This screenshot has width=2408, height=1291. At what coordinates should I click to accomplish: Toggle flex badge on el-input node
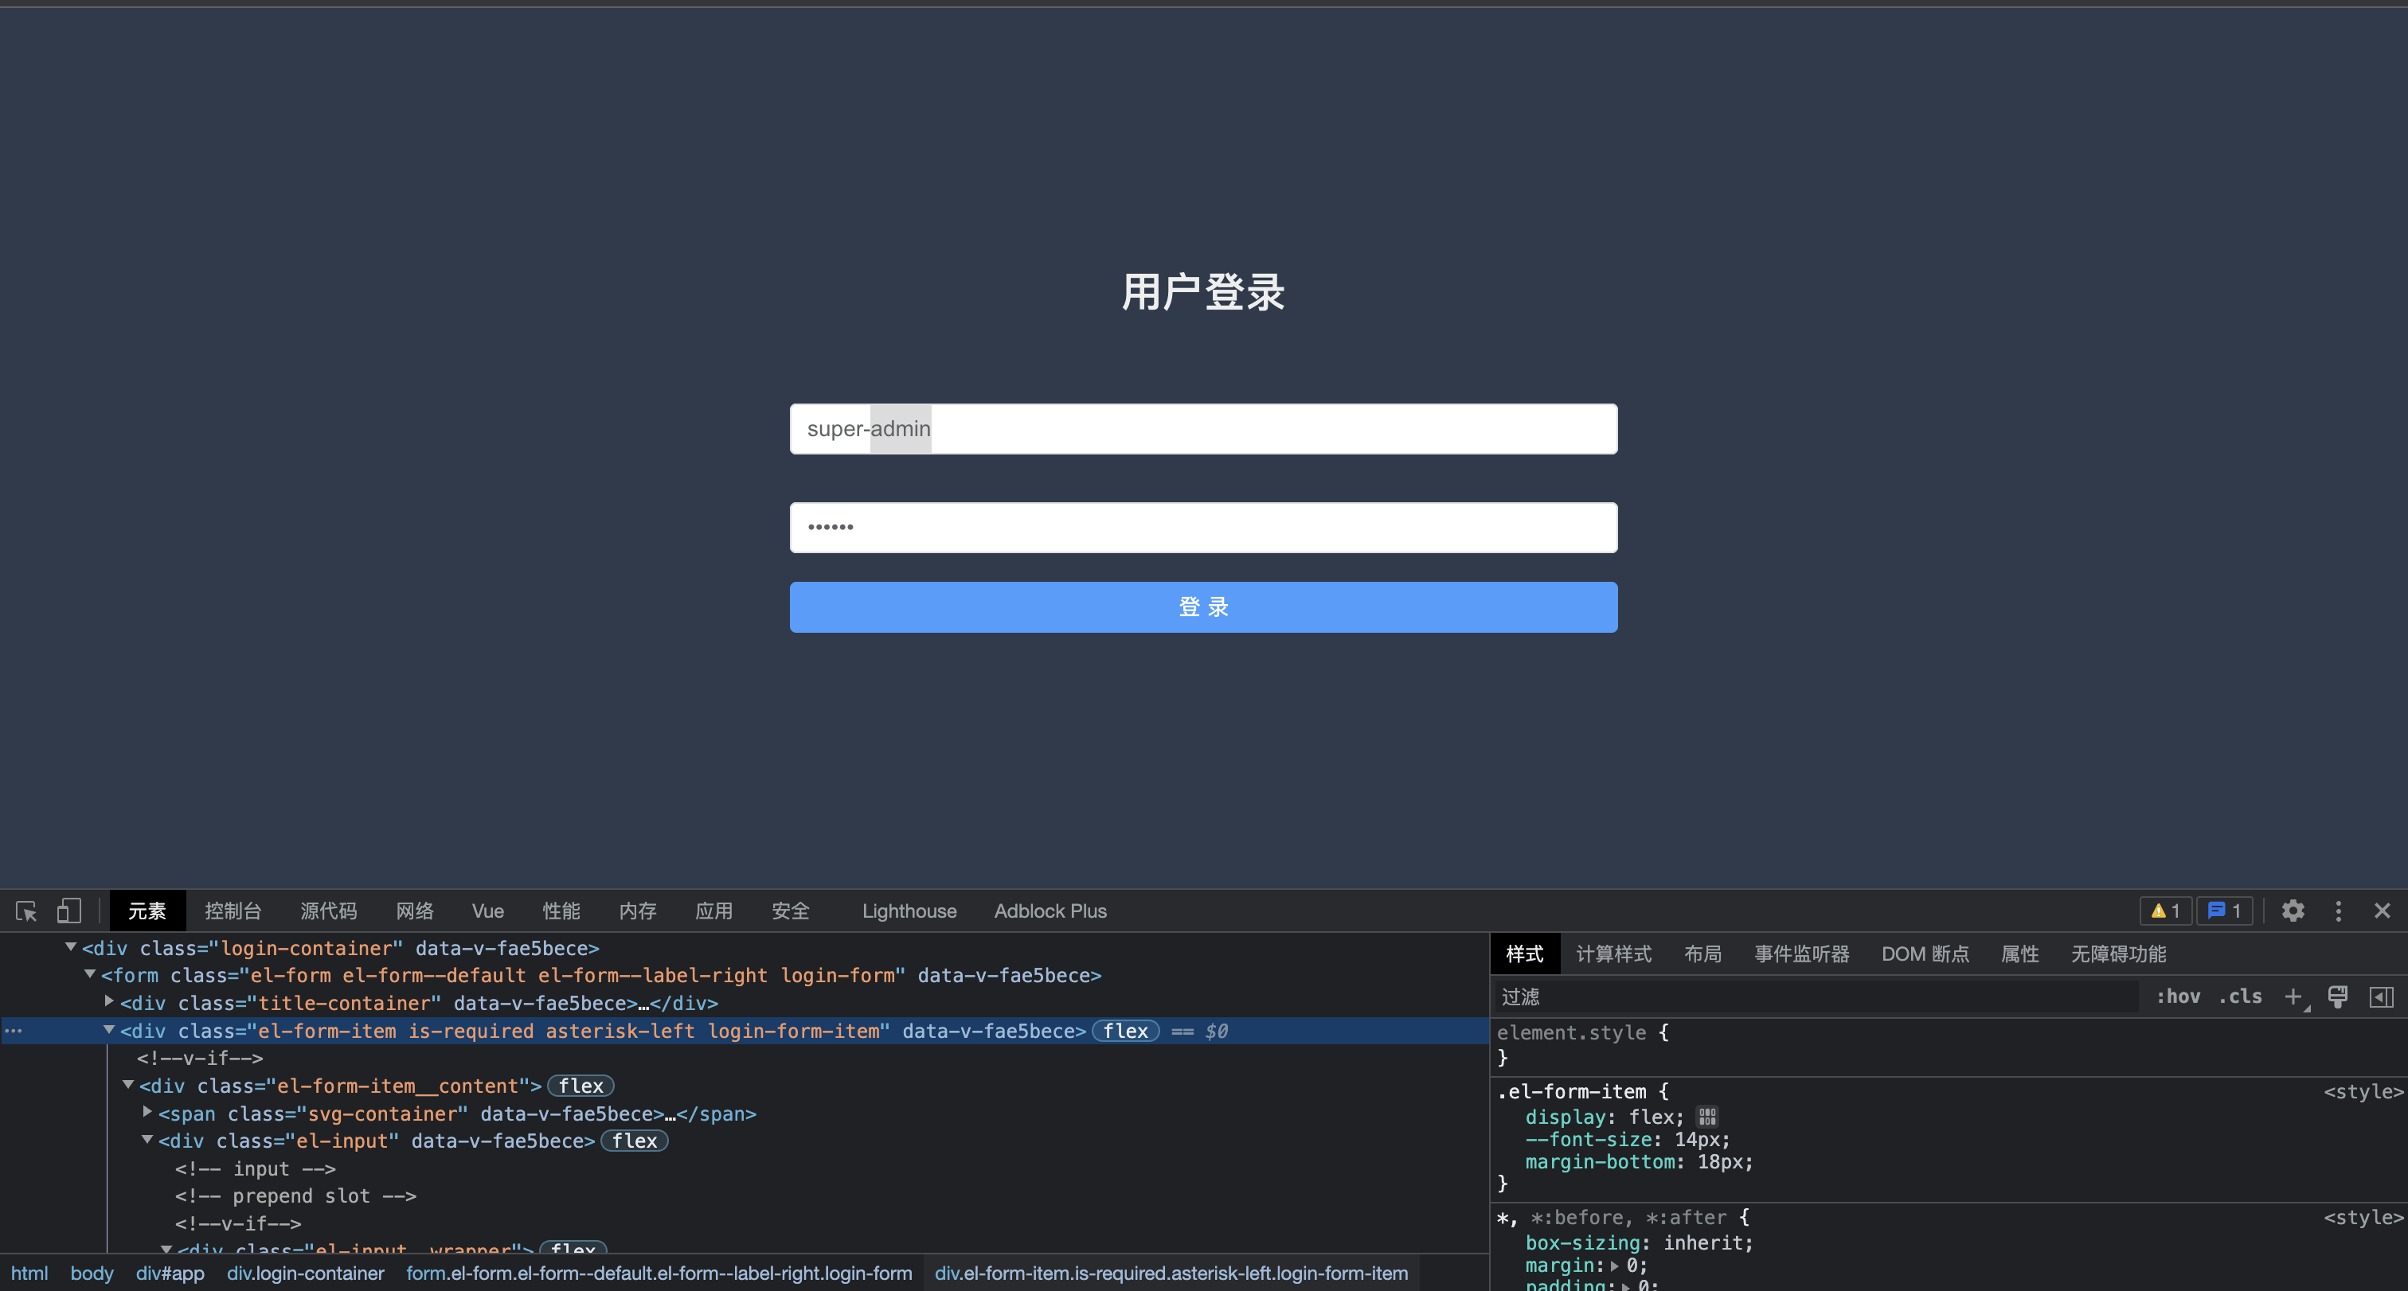tap(635, 1141)
